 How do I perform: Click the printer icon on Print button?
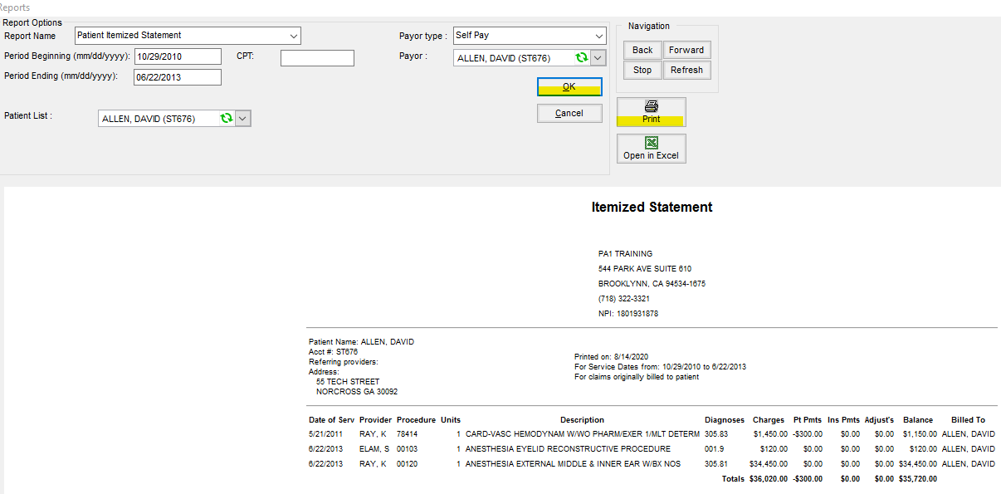[x=652, y=106]
